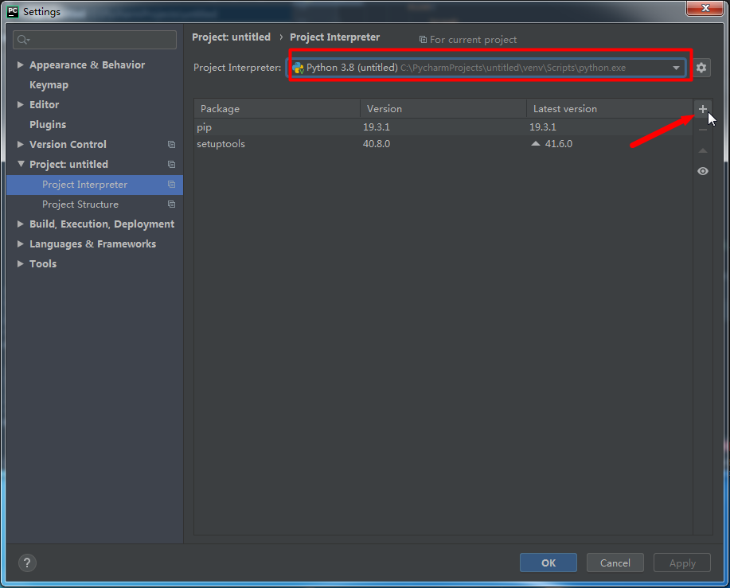This screenshot has height=588, width=730.
Task: Open the Plugins settings page
Action: [48, 125]
